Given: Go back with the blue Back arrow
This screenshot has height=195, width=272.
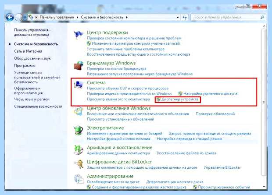Looking at the screenshot, I should 10,18.
